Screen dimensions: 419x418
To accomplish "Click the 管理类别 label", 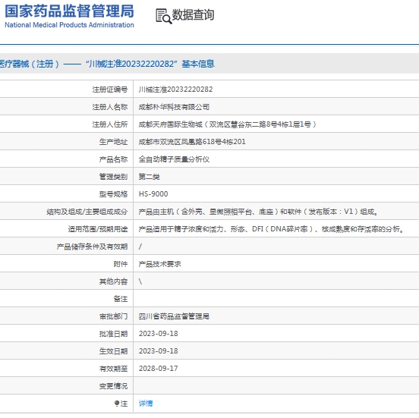I will [113, 177].
